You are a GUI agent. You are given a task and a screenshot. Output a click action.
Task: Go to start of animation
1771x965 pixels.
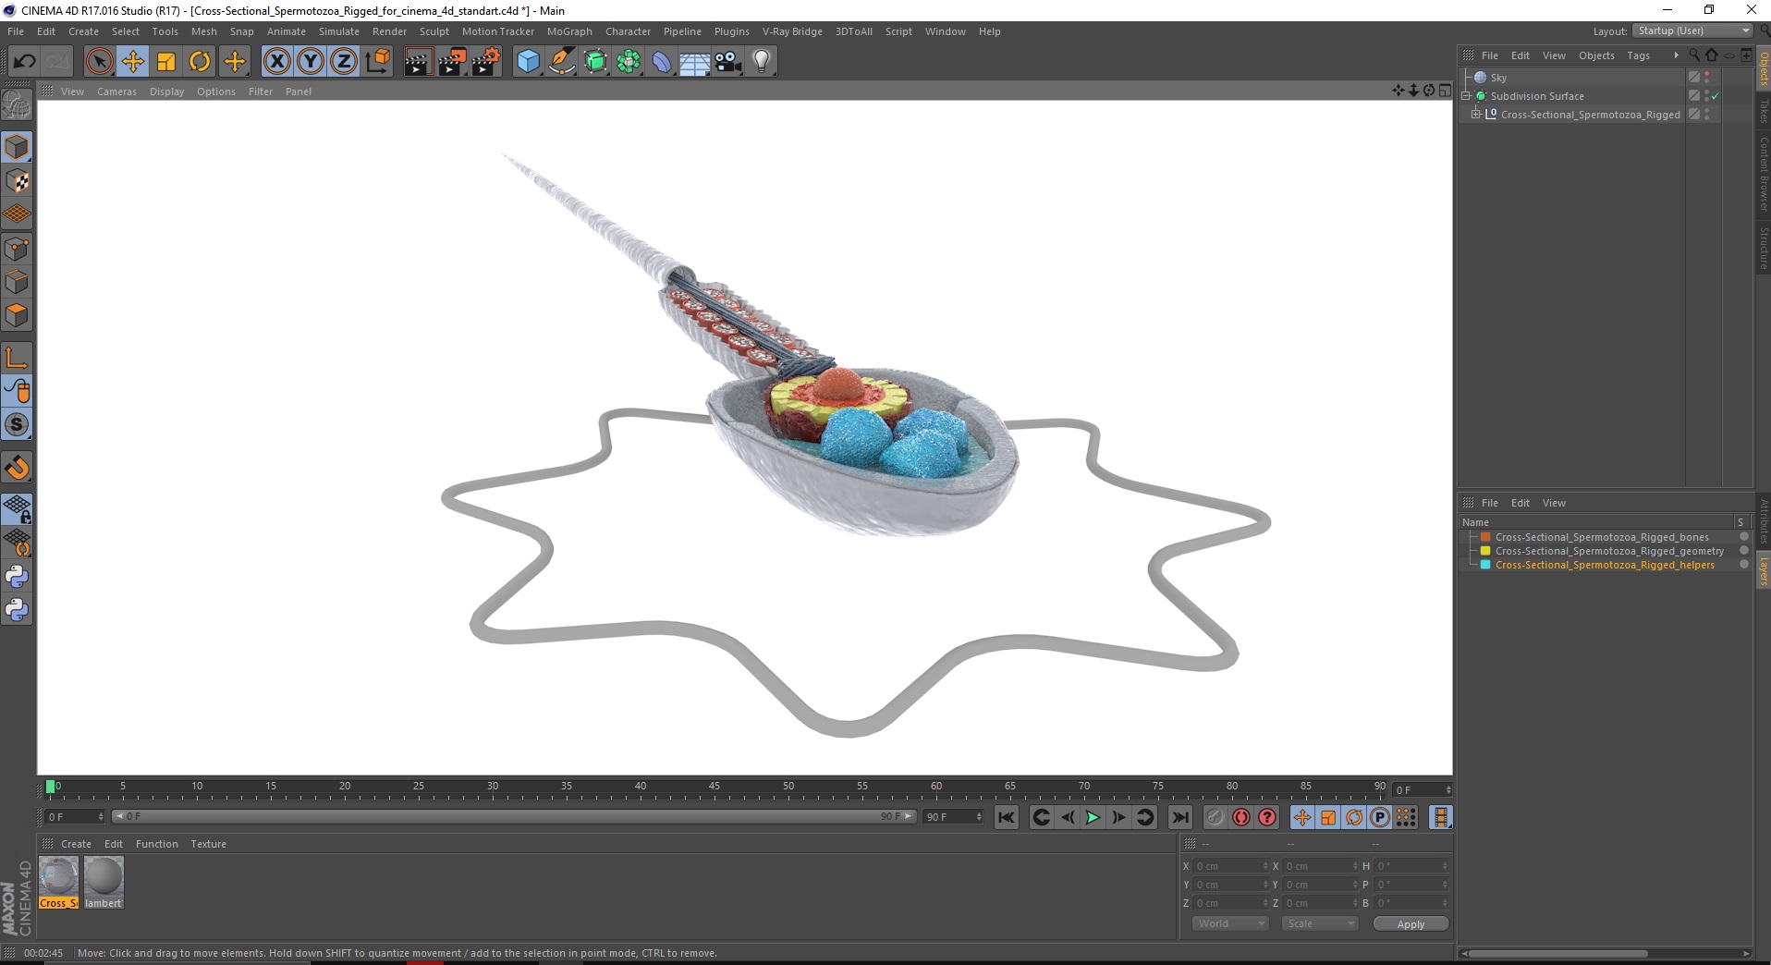pyautogui.click(x=1007, y=817)
